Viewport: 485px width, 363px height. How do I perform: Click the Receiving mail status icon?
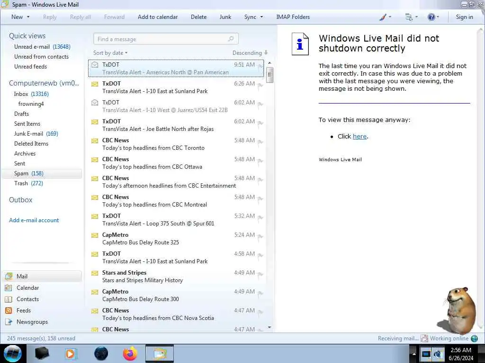click(424, 338)
